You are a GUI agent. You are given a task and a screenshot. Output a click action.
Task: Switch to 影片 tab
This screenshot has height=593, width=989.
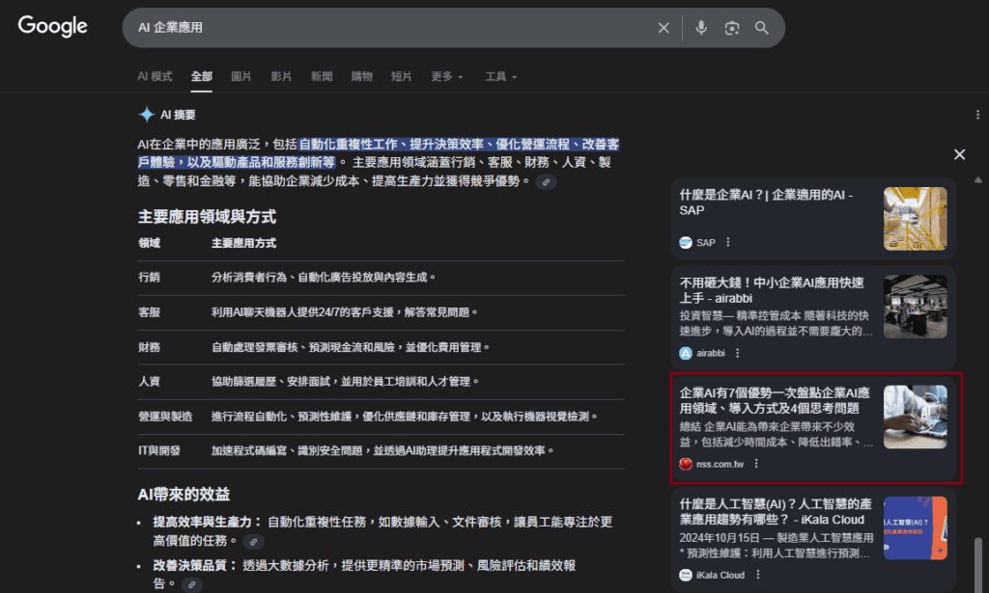click(281, 76)
